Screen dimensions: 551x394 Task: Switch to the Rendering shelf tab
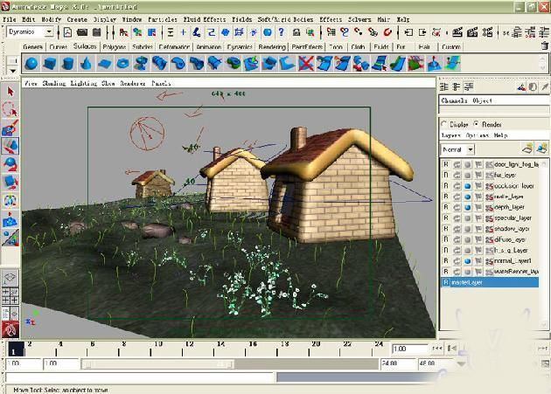(272, 46)
